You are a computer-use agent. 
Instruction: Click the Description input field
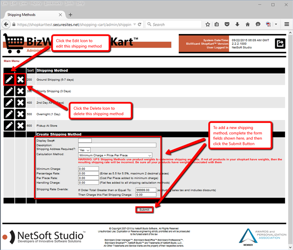[x=117, y=145]
